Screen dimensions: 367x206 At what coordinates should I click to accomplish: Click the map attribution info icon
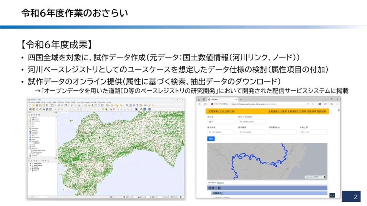click(325, 177)
